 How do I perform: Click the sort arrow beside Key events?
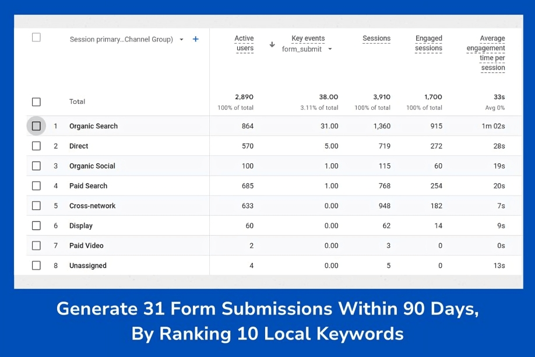point(272,44)
